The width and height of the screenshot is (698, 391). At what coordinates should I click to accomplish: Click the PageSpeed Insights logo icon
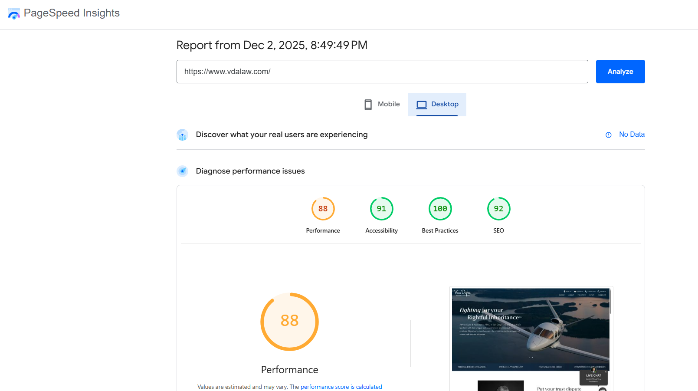click(x=14, y=13)
